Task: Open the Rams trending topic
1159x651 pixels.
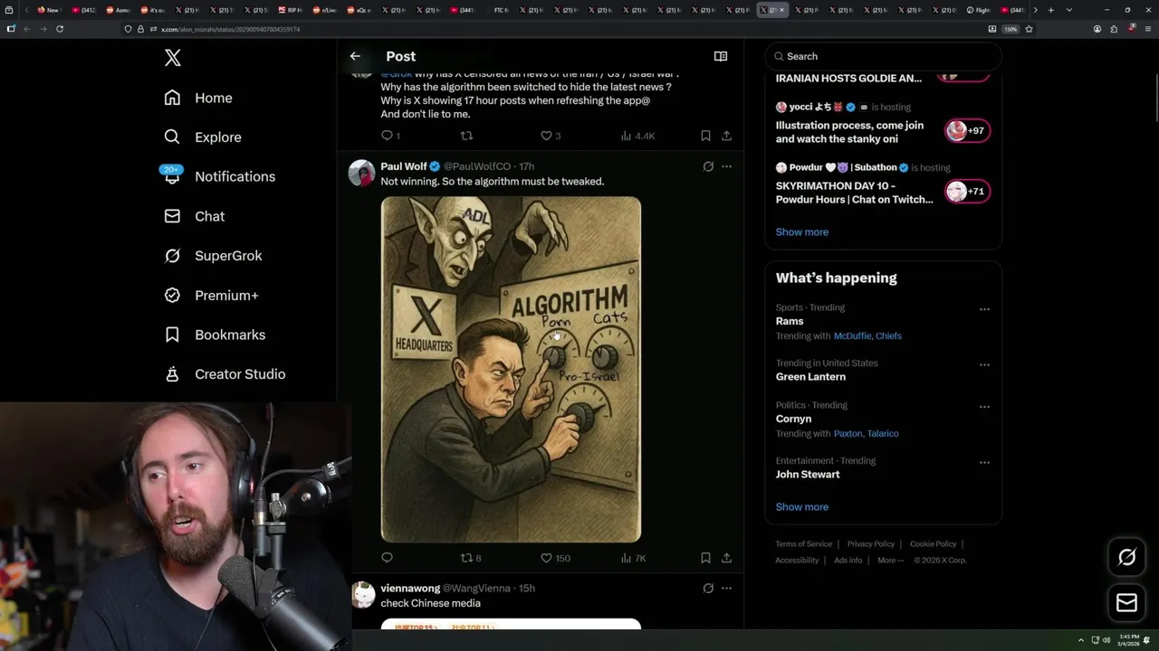Action: coord(790,321)
